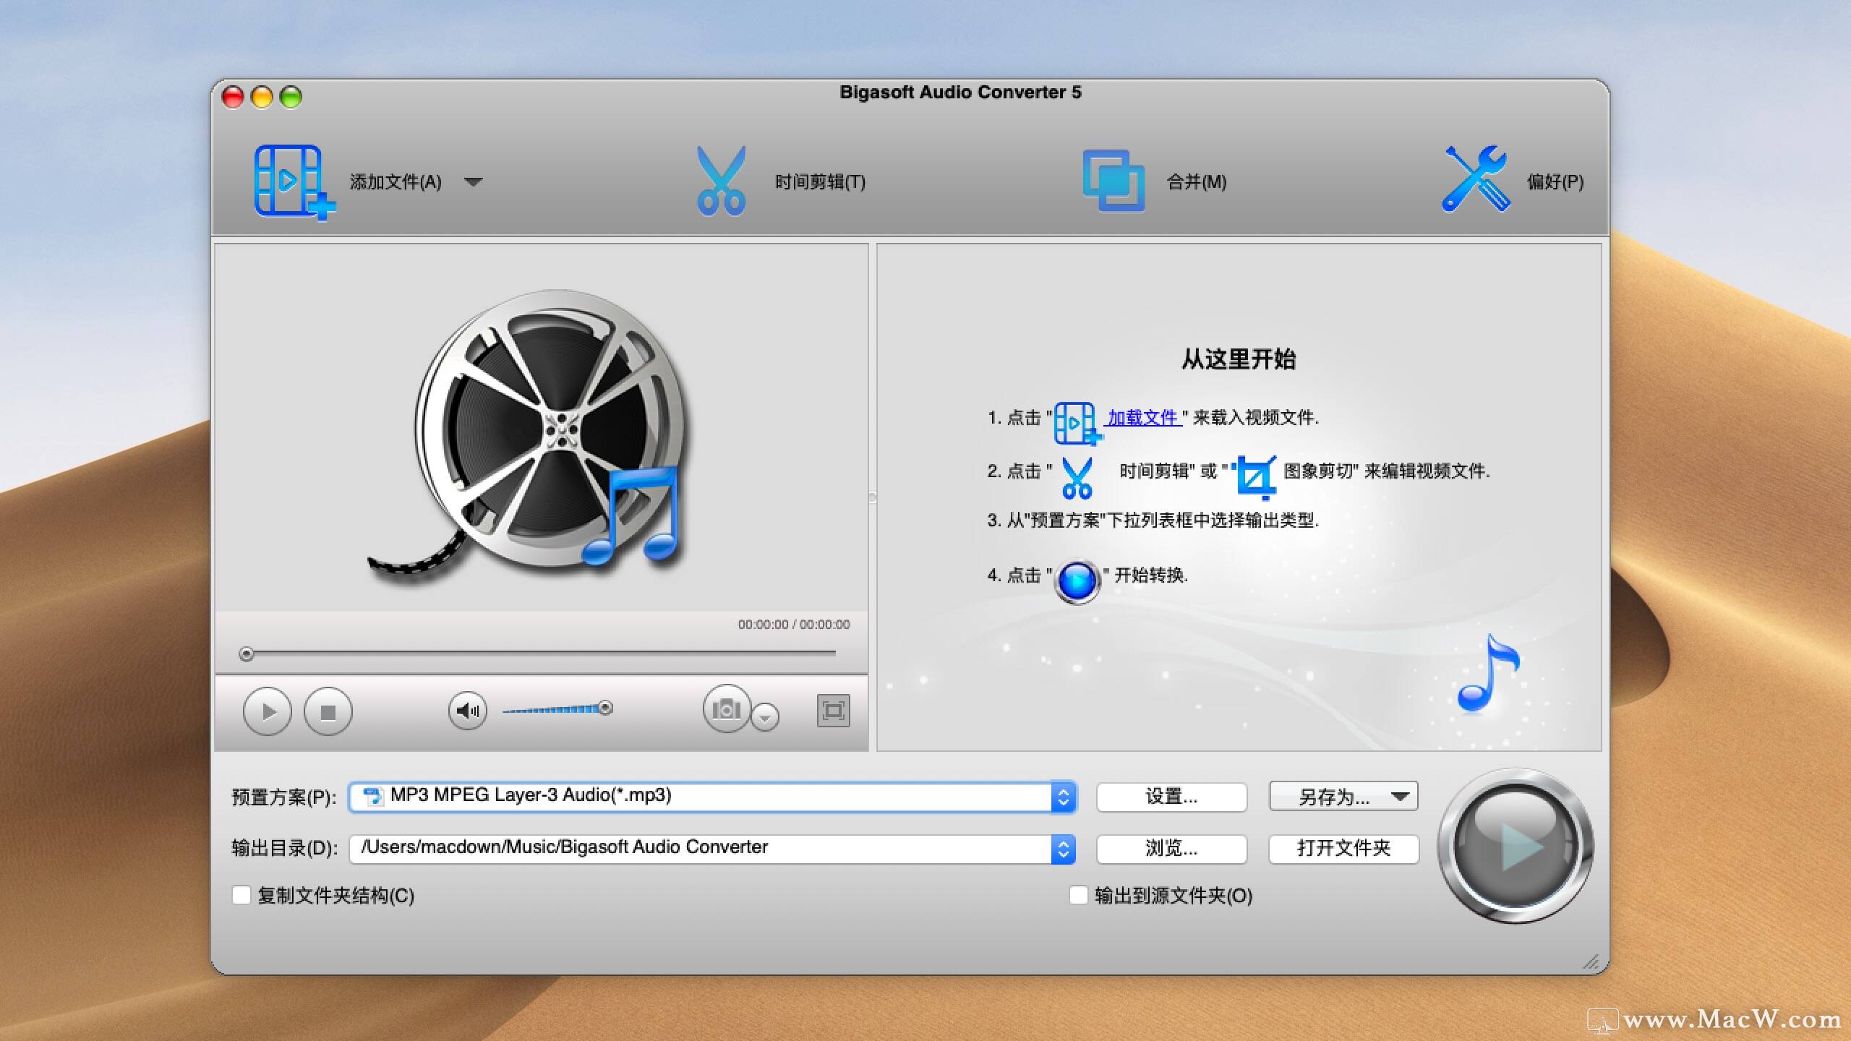This screenshot has width=1851, height=1041.
Task: Maximize window with green button
Action: [x=291, y=97]
